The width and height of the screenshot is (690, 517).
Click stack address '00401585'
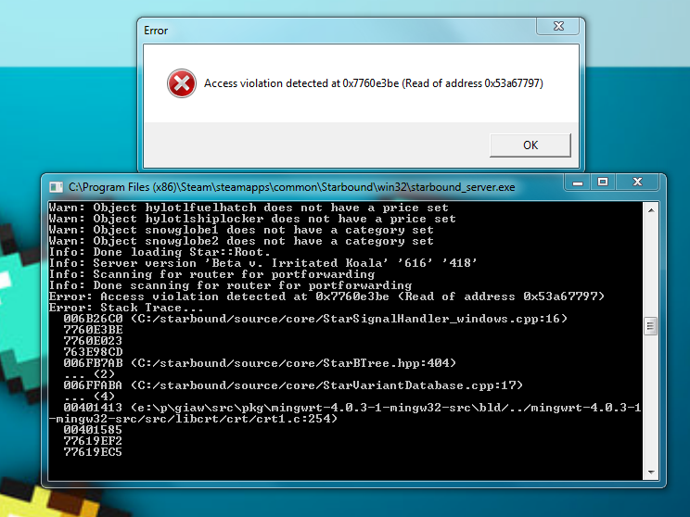pos(93,430)
